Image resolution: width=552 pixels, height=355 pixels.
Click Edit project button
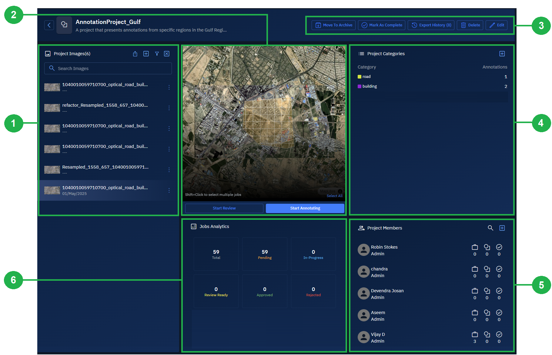point(497,25)
